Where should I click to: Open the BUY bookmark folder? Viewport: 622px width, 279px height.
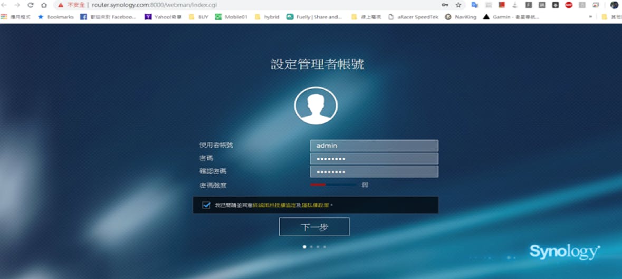(x=198, y=17)
